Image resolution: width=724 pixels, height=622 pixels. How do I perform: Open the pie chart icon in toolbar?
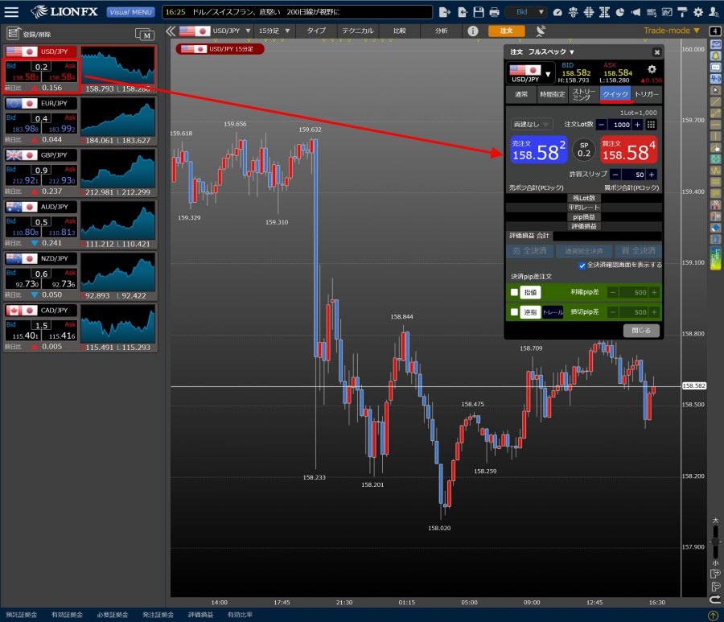pyautogui.click(x=620, y=12)
